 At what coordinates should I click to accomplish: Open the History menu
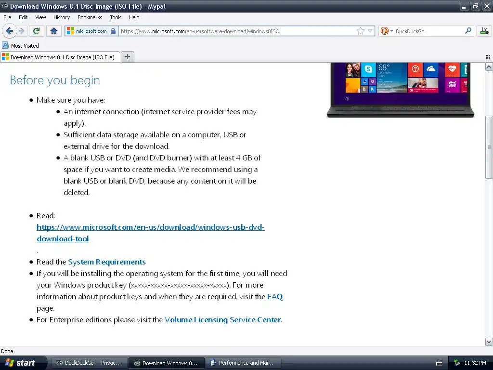coord(61,17)
